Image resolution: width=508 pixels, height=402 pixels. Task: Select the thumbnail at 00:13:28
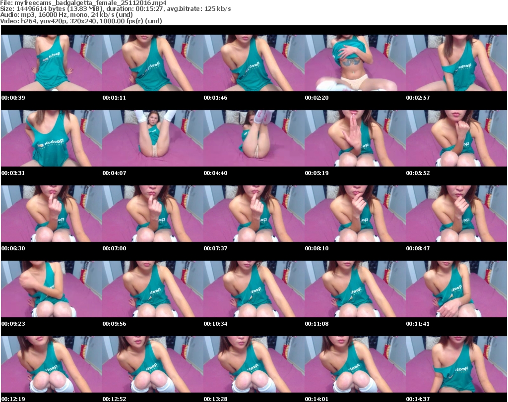[254, 364]
